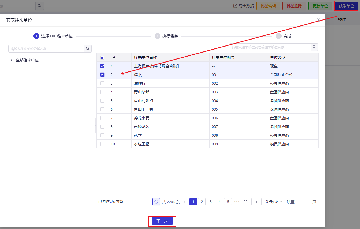Click the background page search magnifier icon
Viewport: 360px width, 229px height.
[39, 6]
